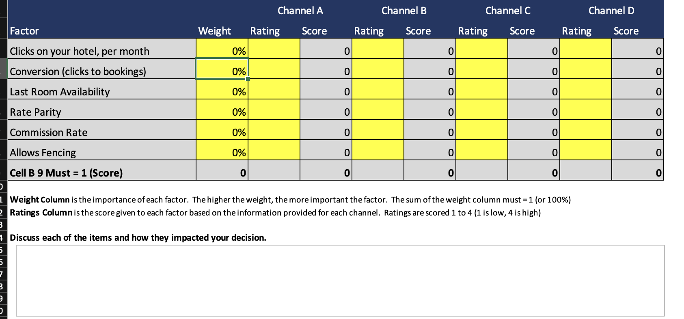Click the Channel D total score cell
Viewport: 684px width, 319px height.
click(x=637, y=173)
